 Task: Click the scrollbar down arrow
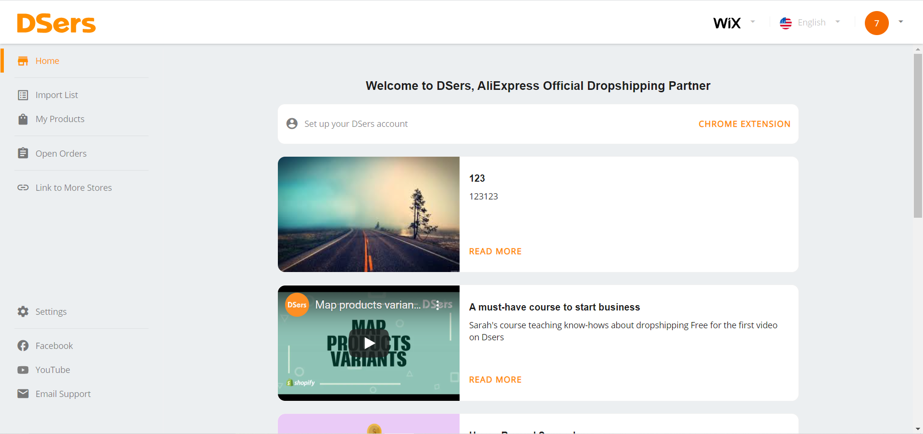[x=918, y=429]
